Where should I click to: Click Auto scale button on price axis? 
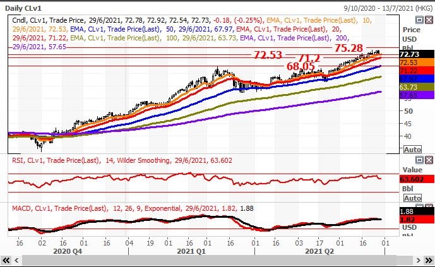pos(412,150)
